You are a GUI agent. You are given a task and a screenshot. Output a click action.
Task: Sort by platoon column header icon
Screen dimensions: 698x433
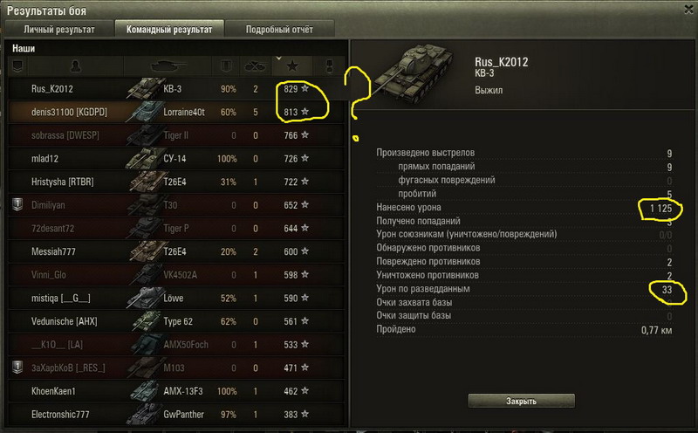coord(17,66)
